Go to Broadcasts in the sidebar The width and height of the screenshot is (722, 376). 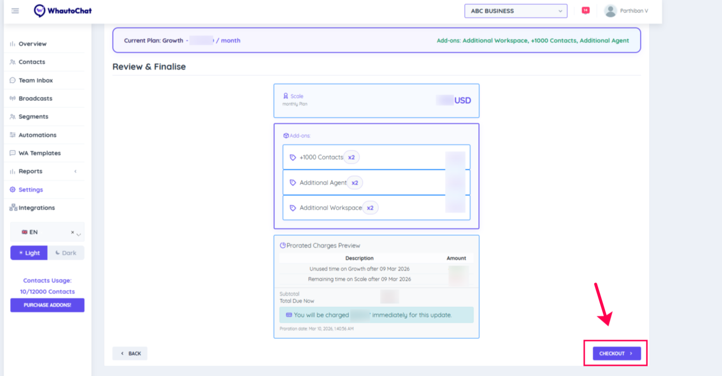(x=35, y=99)
